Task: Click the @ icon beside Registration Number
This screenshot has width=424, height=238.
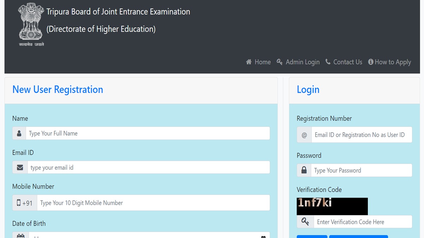Action: [x=304, y=135]
